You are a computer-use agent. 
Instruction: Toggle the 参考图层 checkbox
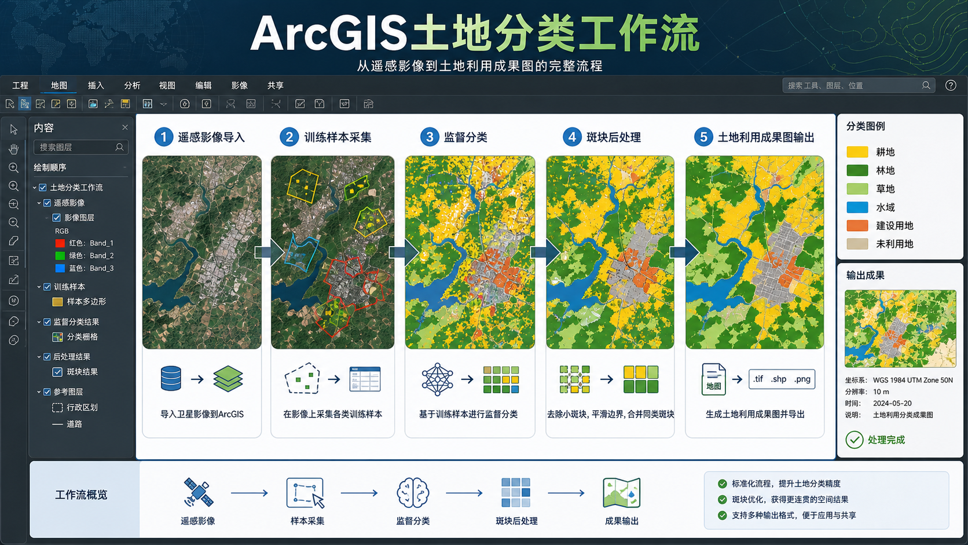click(47, 392)
